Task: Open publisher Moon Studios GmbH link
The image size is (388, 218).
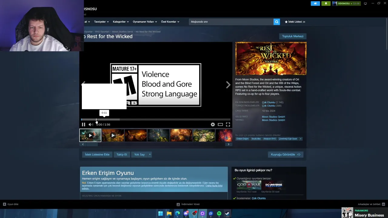Action: [273, 120]
